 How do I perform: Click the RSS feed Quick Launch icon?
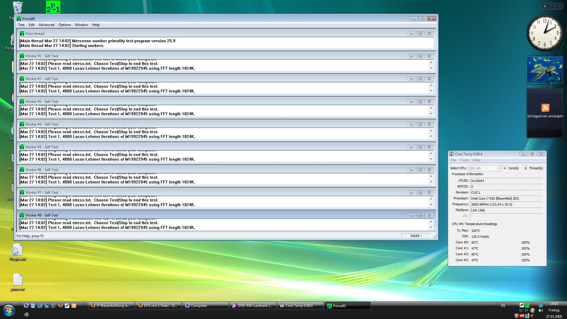point(74,306)
